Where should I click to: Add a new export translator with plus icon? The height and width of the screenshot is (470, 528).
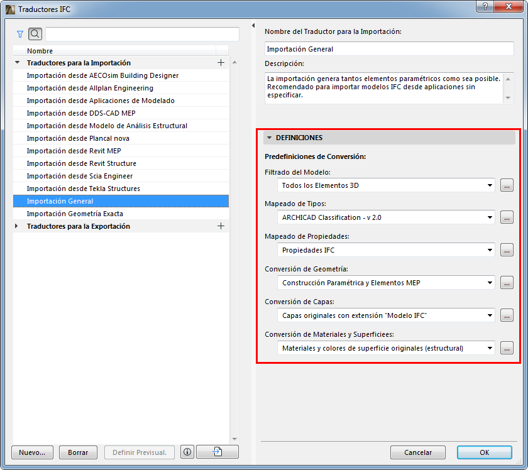click(221, 226)
